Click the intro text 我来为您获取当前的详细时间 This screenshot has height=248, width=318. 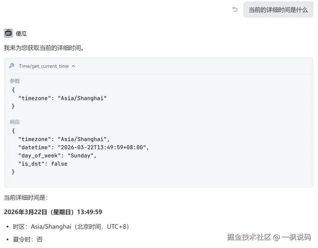coord(44,48)
